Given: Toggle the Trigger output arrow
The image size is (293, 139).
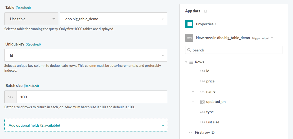Looking at the screenshot, I should pyautogui.click(x=272, y=38).
